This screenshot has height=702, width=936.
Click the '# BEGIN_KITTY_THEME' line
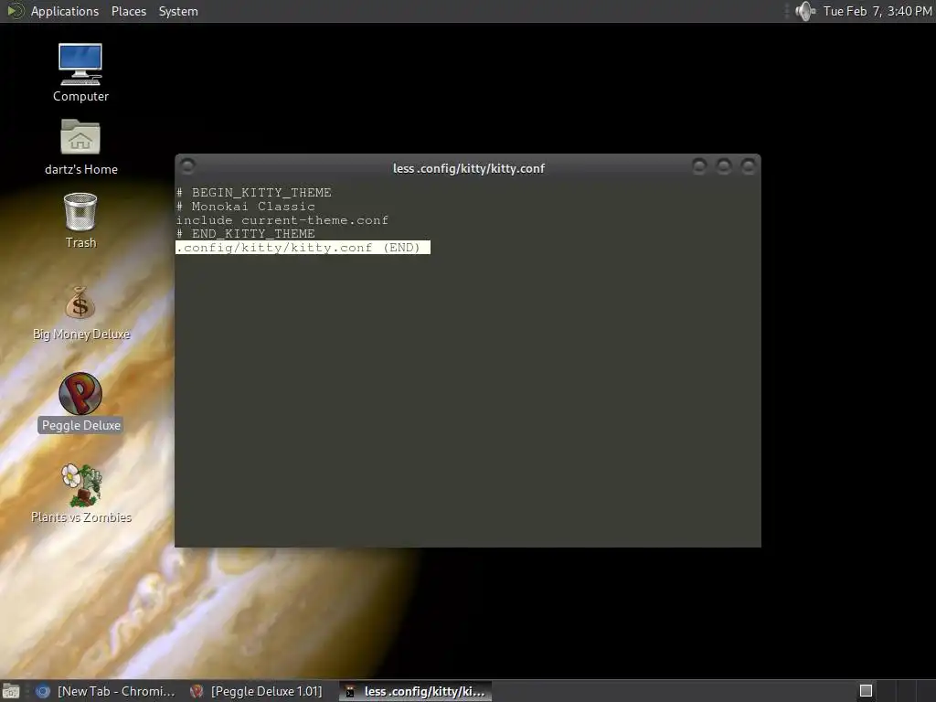tap(254, 192)
